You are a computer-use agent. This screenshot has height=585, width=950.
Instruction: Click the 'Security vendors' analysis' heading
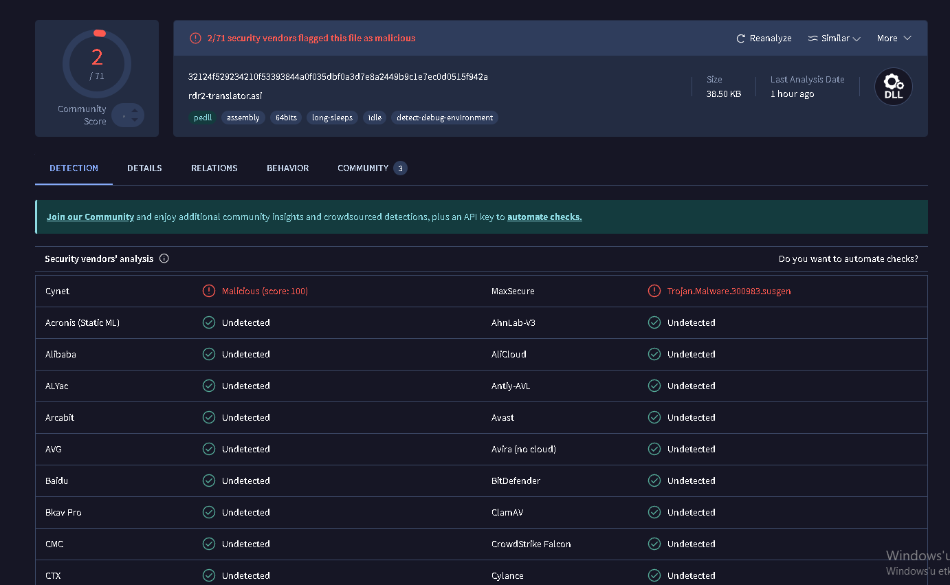click(x=99, y=258)
